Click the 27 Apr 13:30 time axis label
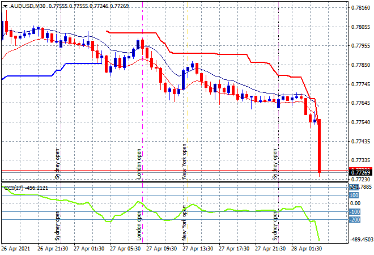 (x=196, y=248)
